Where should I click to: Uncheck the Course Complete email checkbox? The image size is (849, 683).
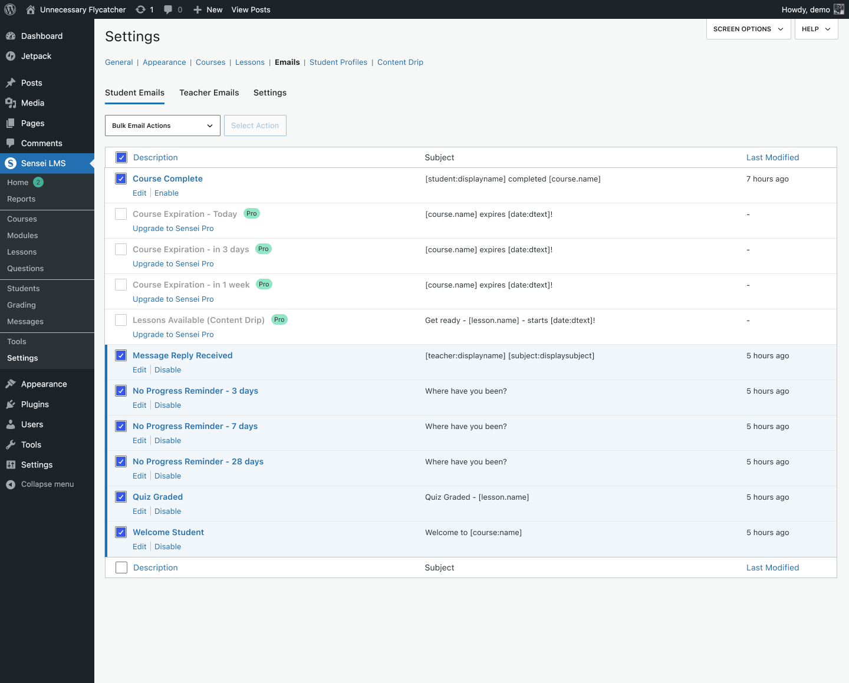(121, 178)
